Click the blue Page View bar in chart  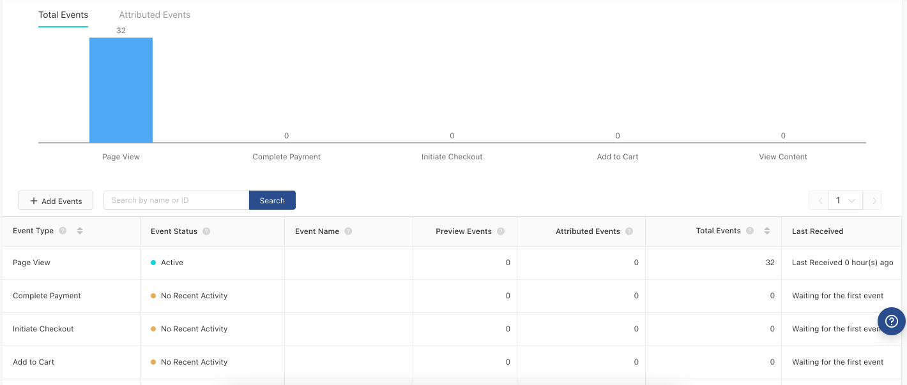pos(121,90)
